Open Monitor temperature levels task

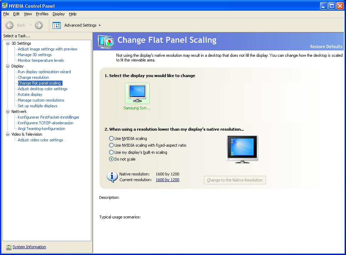coord(40,60)
